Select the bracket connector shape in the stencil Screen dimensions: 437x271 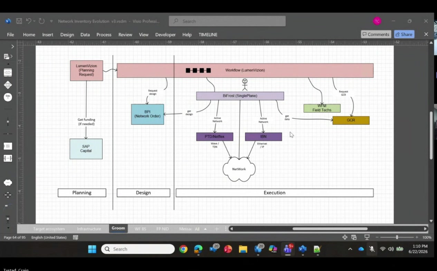click(8, 158)
